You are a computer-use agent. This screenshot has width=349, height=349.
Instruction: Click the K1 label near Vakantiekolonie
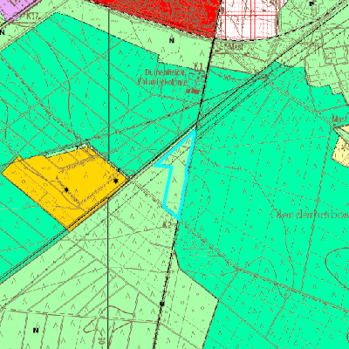click(198, 66)
